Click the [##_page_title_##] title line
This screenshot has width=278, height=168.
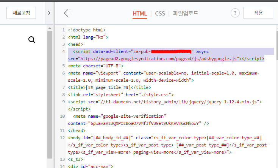[x=109, y=87]
